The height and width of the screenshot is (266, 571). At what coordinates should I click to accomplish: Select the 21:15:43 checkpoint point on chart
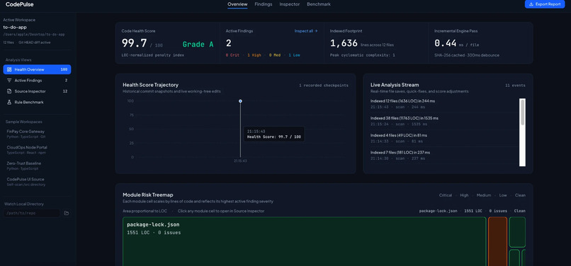pos(240,100)
